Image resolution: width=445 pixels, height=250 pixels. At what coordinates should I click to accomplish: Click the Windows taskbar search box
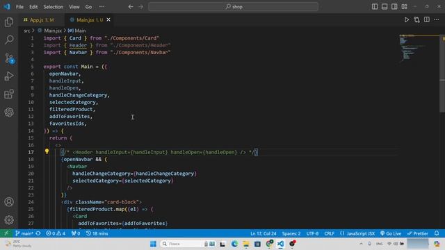click(188, 244)
